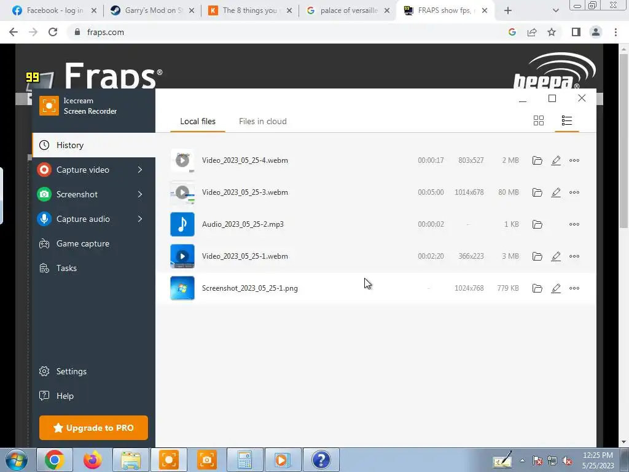Switch to the palace of versailles tab

(x=348, y=10)
